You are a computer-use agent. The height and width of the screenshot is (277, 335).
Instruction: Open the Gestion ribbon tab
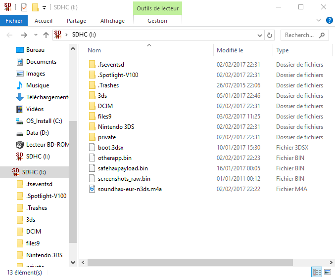click(x=157, y=21)
